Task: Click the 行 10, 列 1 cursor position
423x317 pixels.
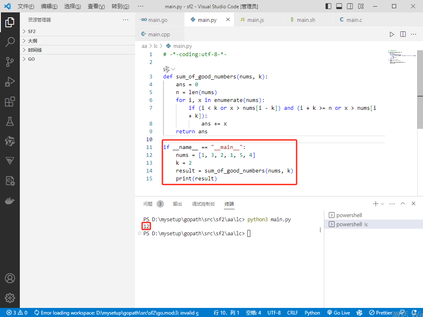Action: pyautogui.click(x=227, y=313)
